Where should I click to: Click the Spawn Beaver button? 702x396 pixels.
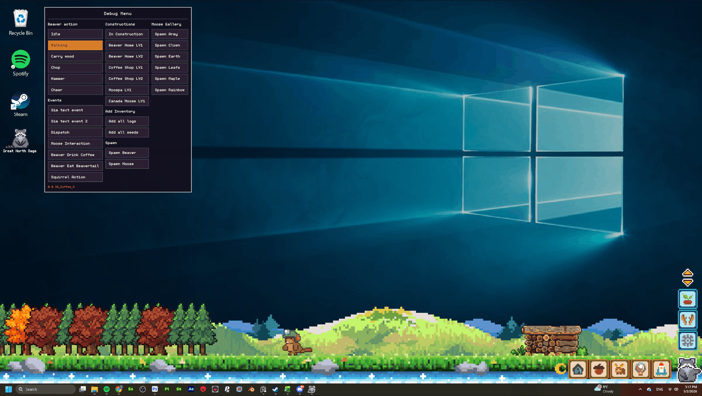[x=127, y=153]
